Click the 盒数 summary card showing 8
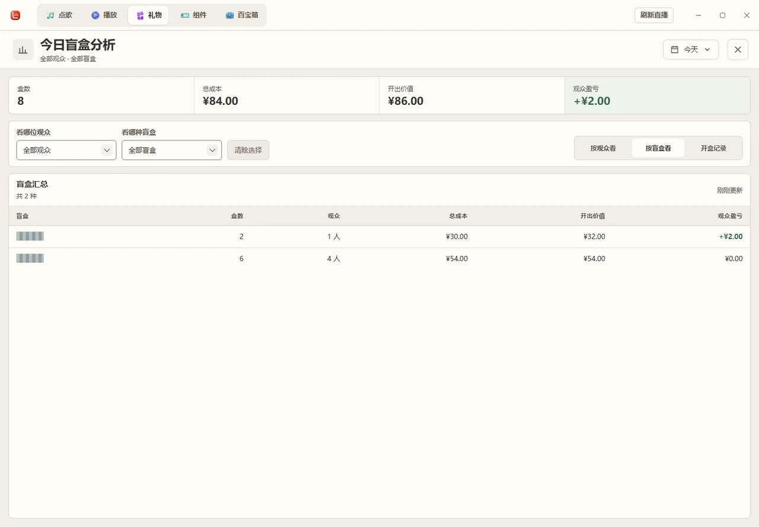The height and width of the screenshot is (527, 759). click(101, 95)
